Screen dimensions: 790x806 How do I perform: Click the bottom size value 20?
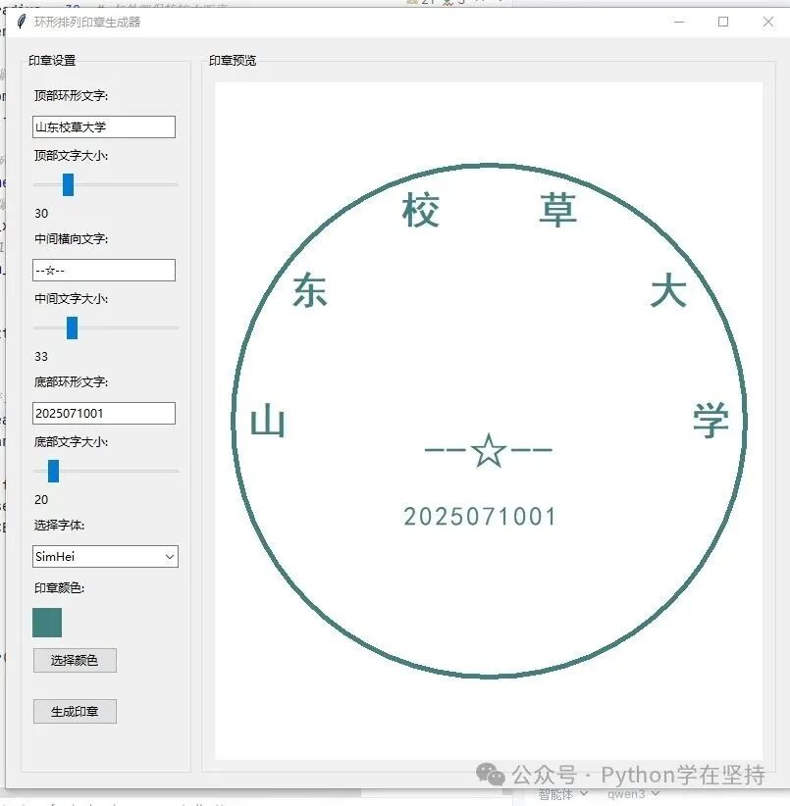41,500
